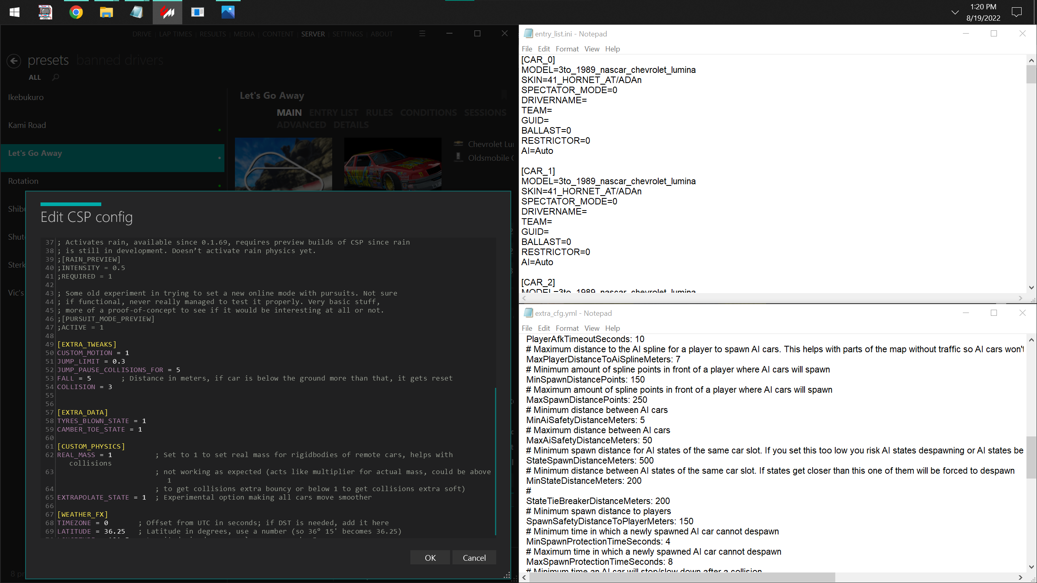Image resolution: width=1037 pixels, height=583 pixels.
Task: Open the Windows Start menu
Action: click(x=15, y=12)
